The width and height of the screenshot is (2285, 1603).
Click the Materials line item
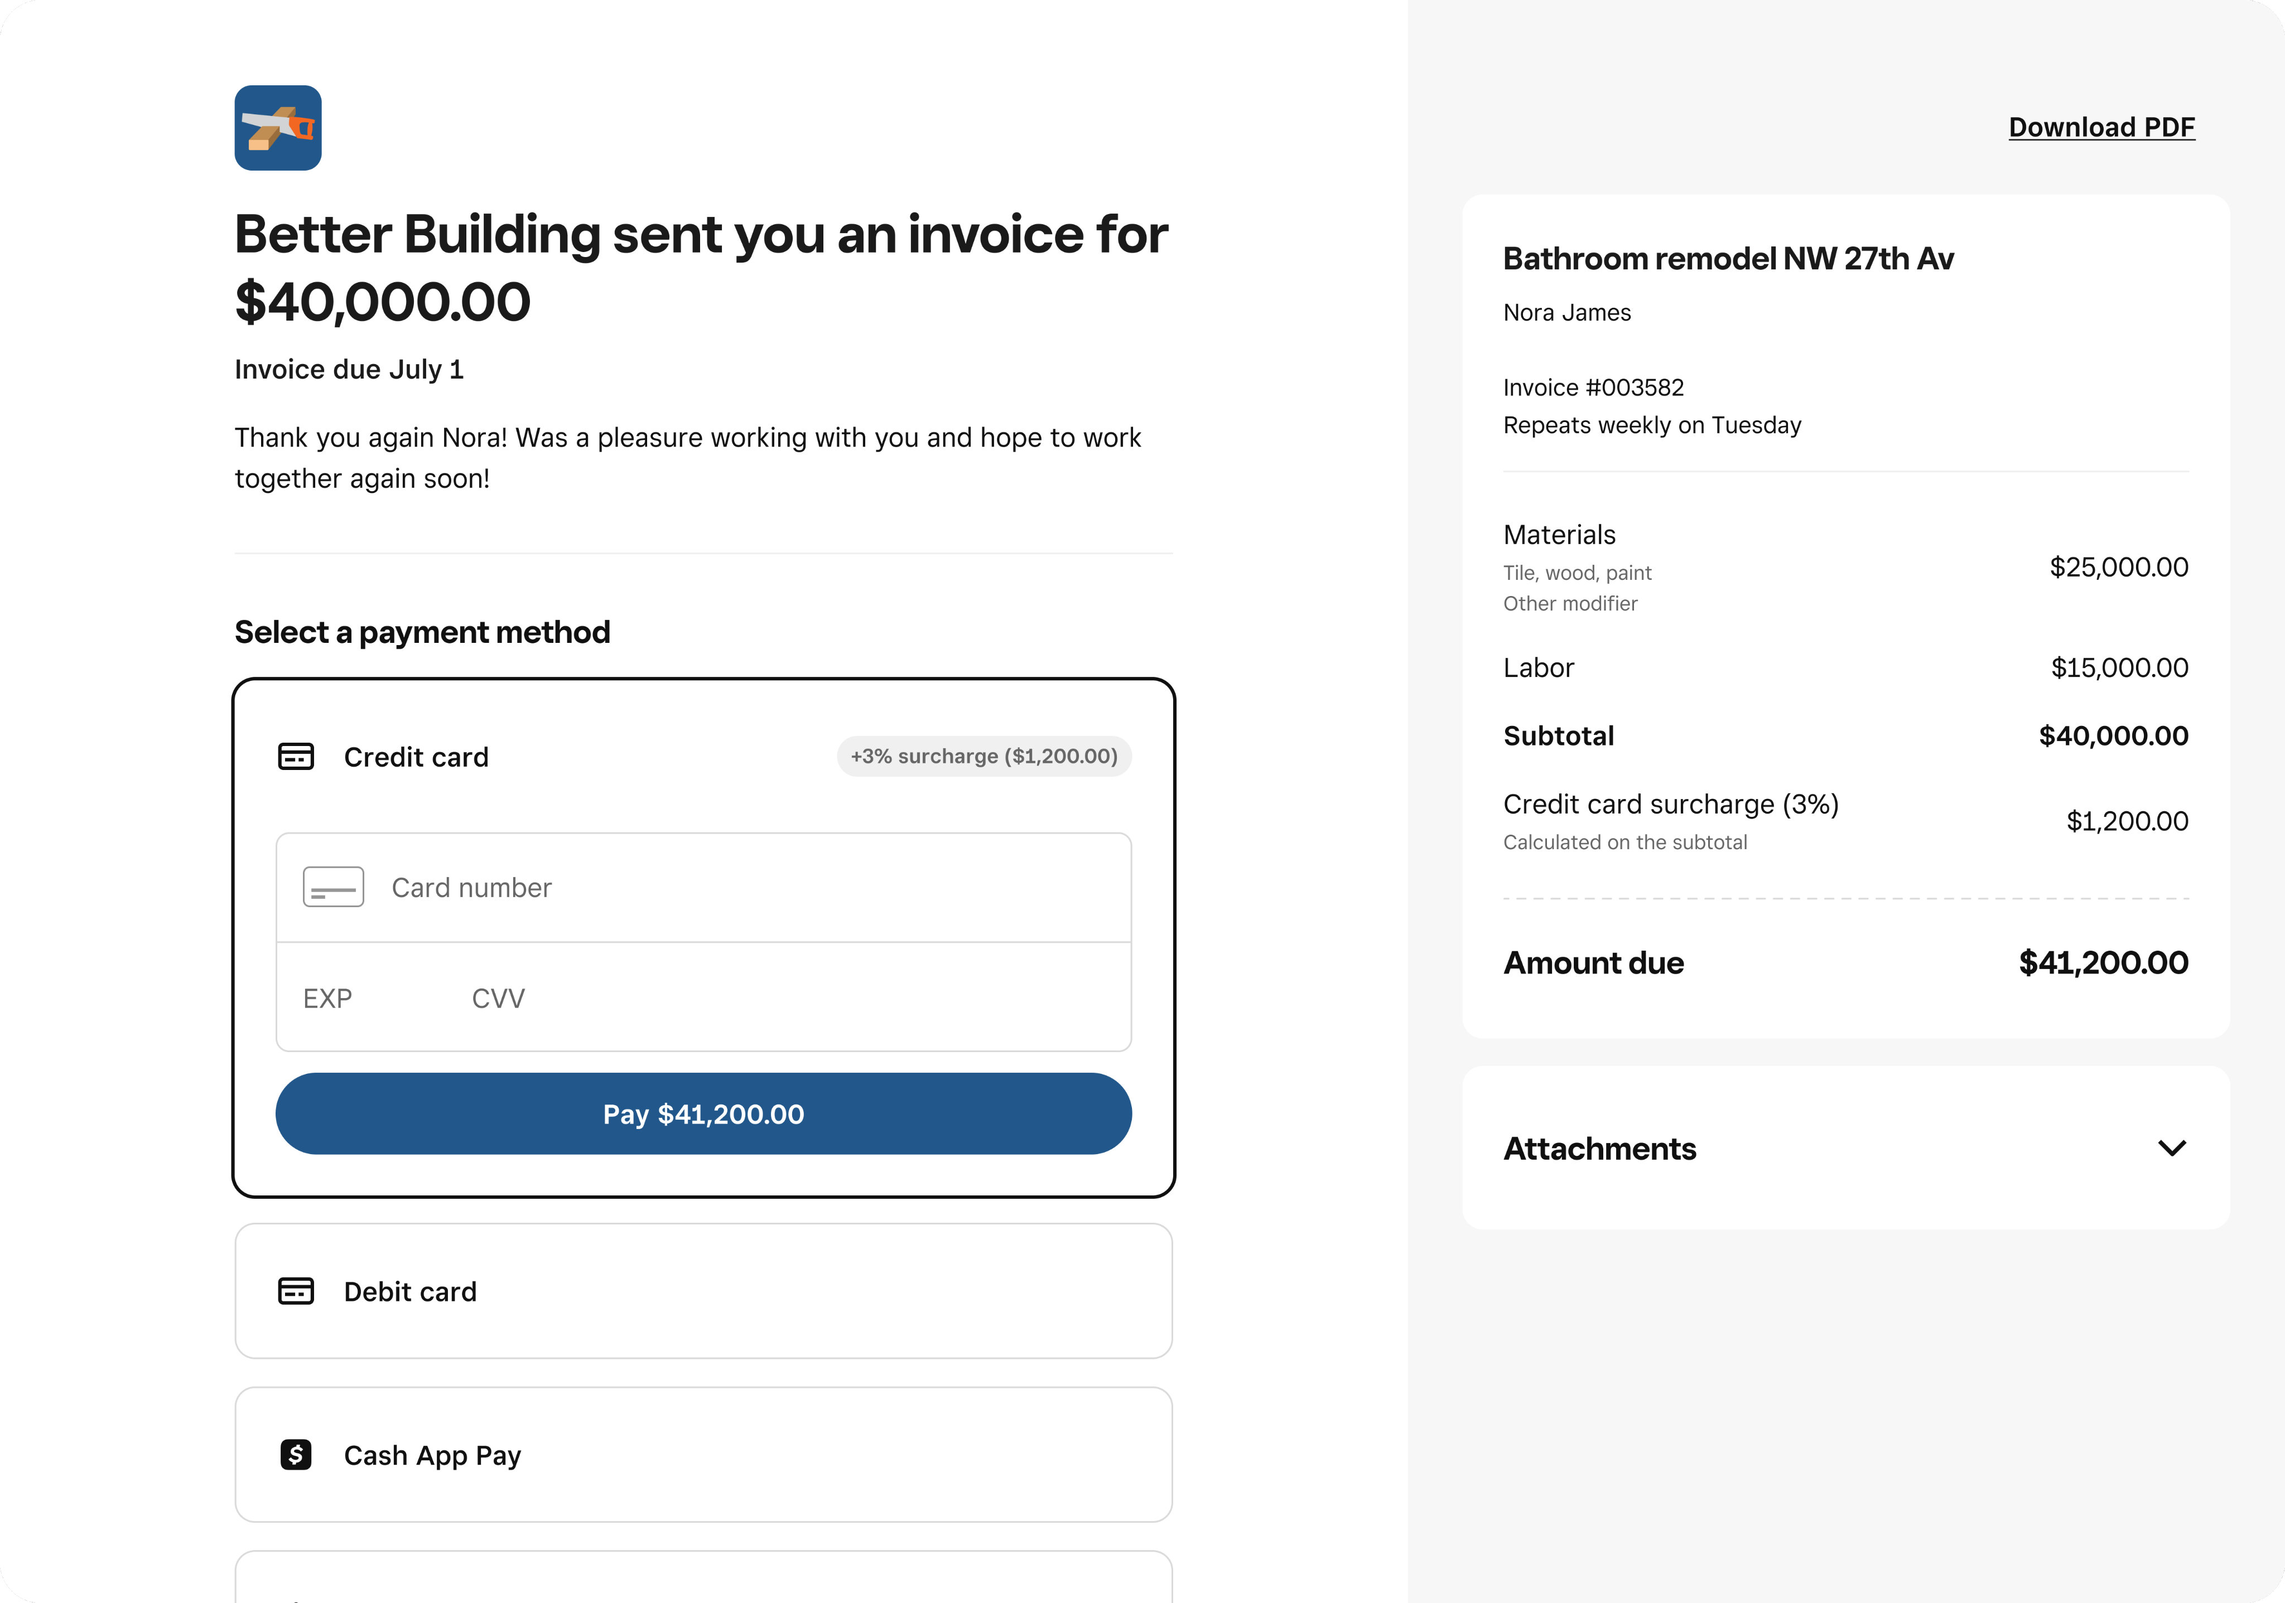pos(1559,535)
